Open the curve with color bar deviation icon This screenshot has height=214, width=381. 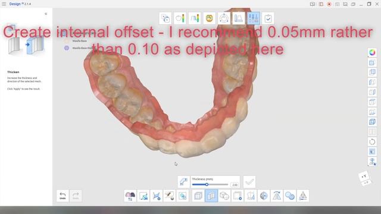click(195, 18)
